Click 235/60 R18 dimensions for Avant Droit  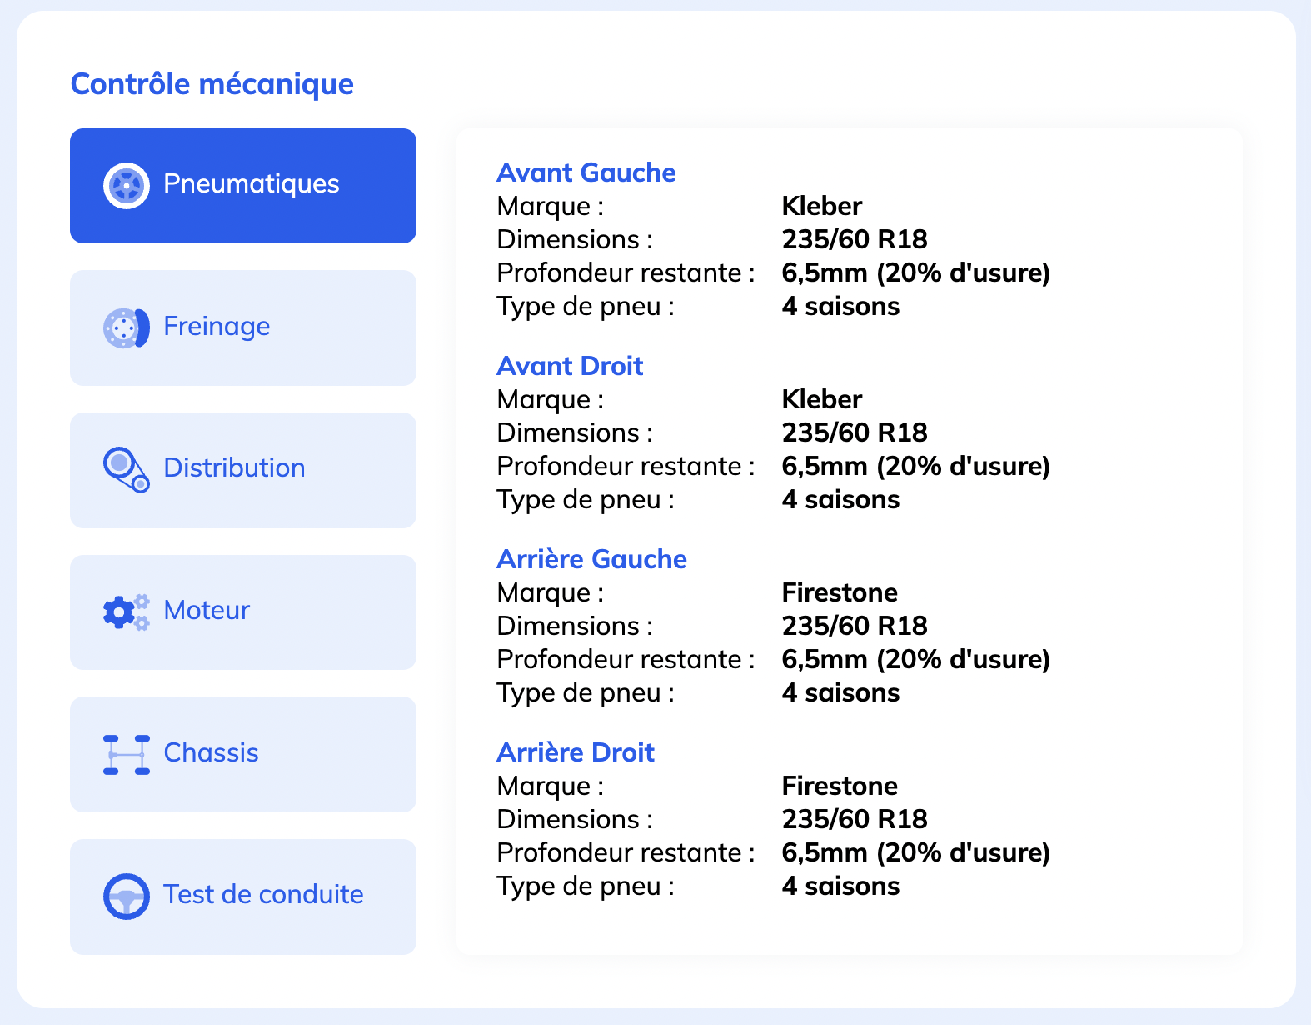click(x=855, y=432)
